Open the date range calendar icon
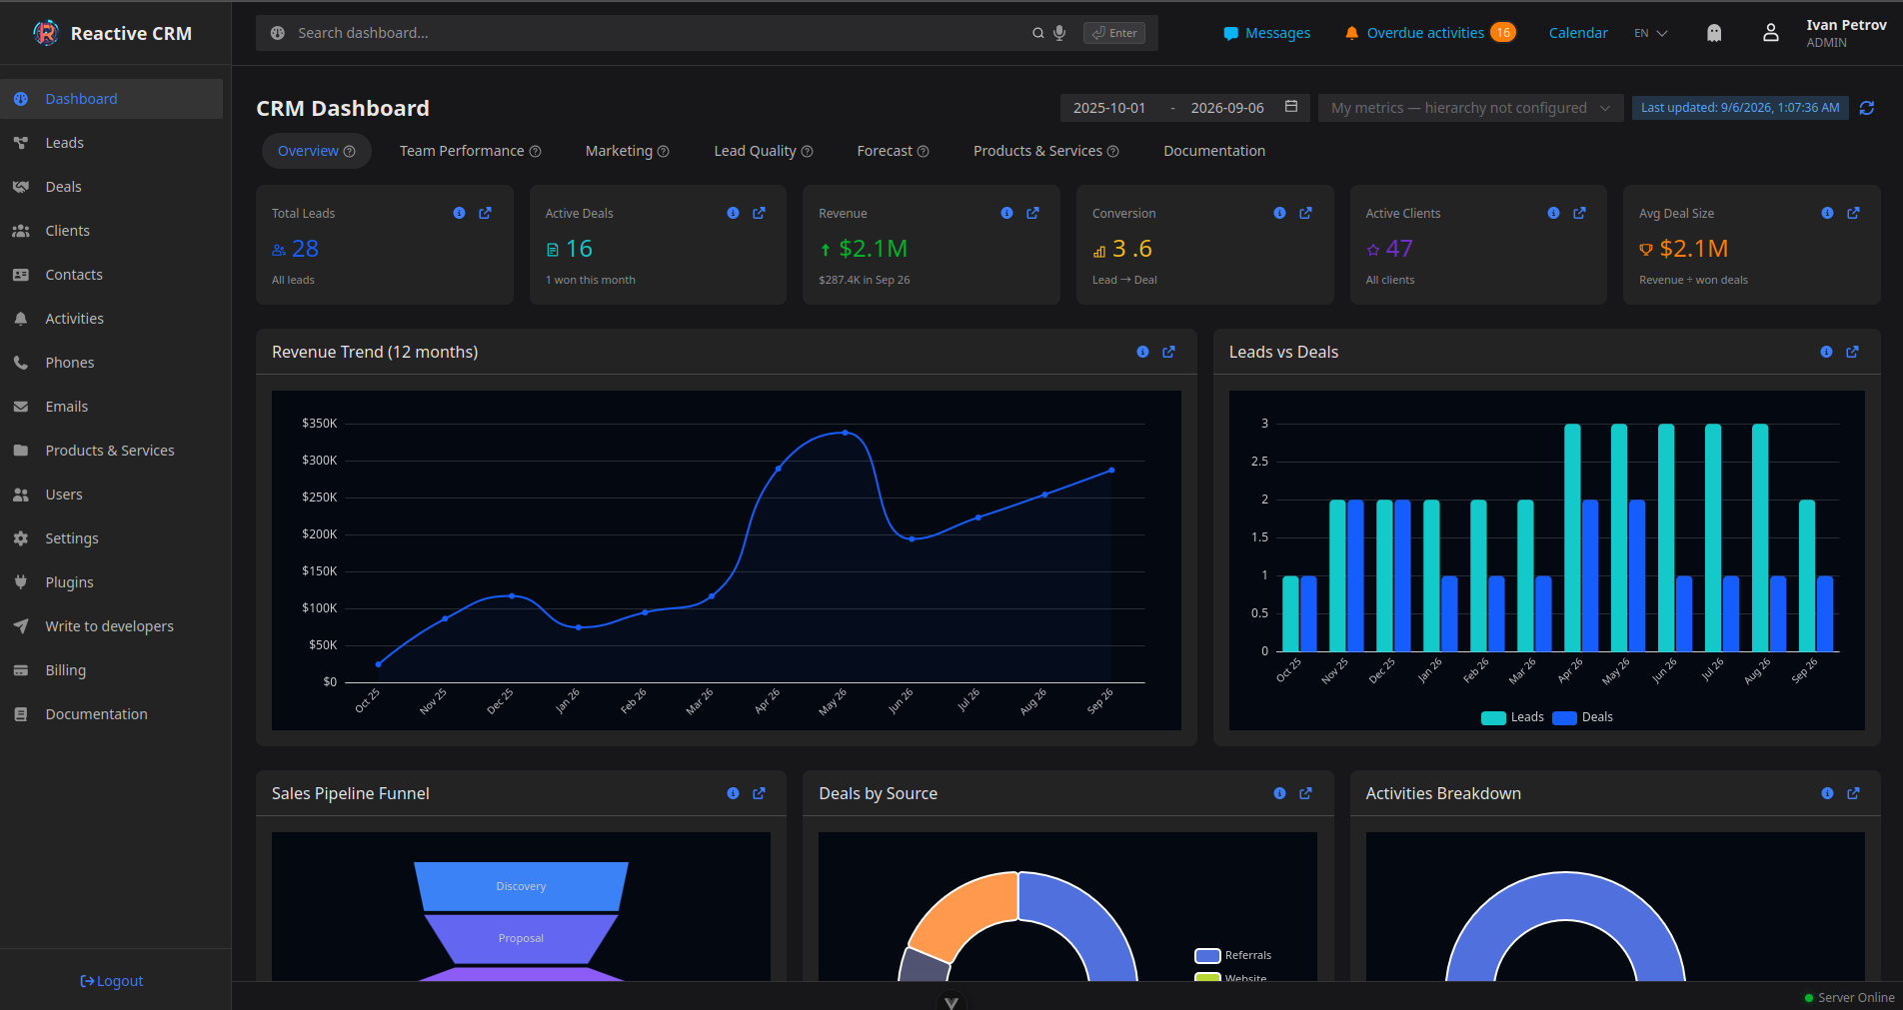 pos(1291,107)
